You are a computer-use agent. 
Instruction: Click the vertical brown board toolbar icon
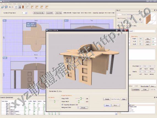23,7
